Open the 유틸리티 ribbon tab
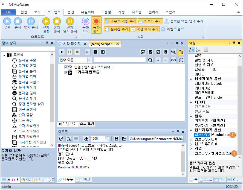 pyautogui.click(x=87, y=12)
